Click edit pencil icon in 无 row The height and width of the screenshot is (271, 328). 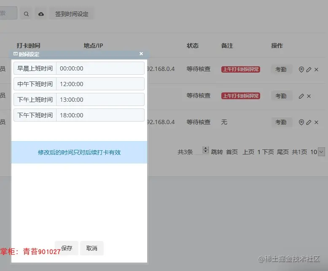coord(309,122)
